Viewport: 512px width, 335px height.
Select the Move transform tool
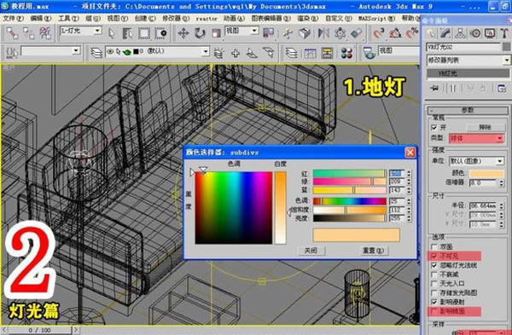tap(183, 33)
